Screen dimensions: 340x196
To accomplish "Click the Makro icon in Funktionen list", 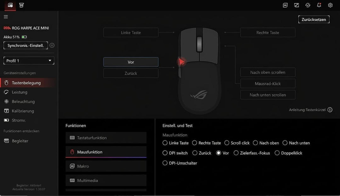I will click(72, 166).
